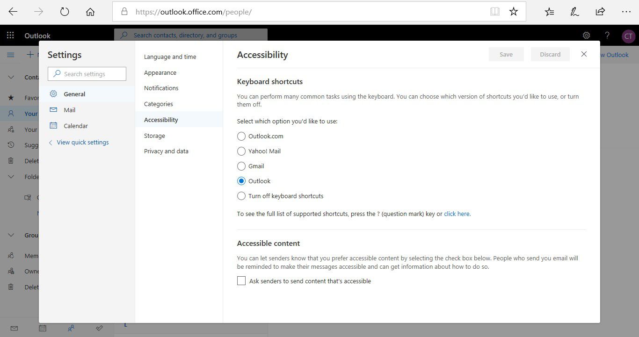Click the browser back arrow
This screenshot has height=337, width=639.
[x=13, y=12]
